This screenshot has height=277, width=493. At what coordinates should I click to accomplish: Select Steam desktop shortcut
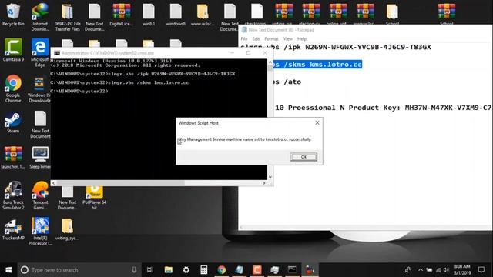(13, 122)
